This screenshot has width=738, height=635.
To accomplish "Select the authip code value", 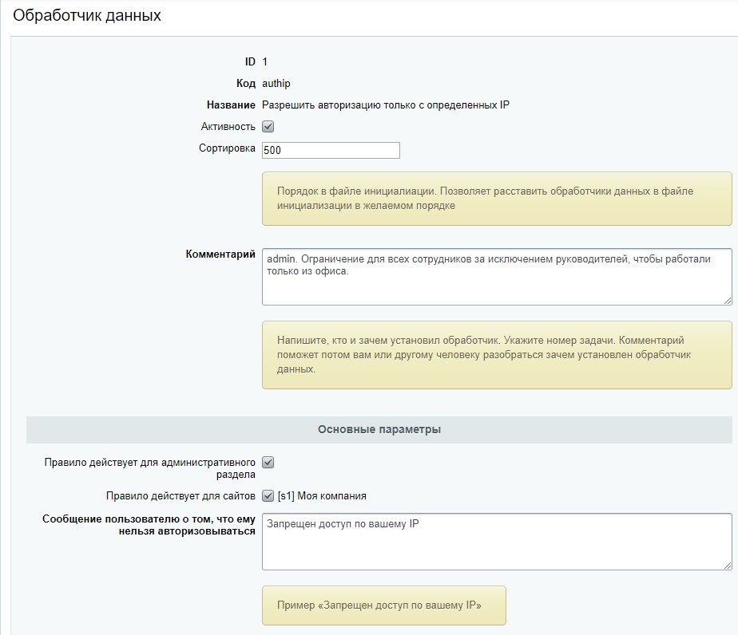I will (277, 84).
